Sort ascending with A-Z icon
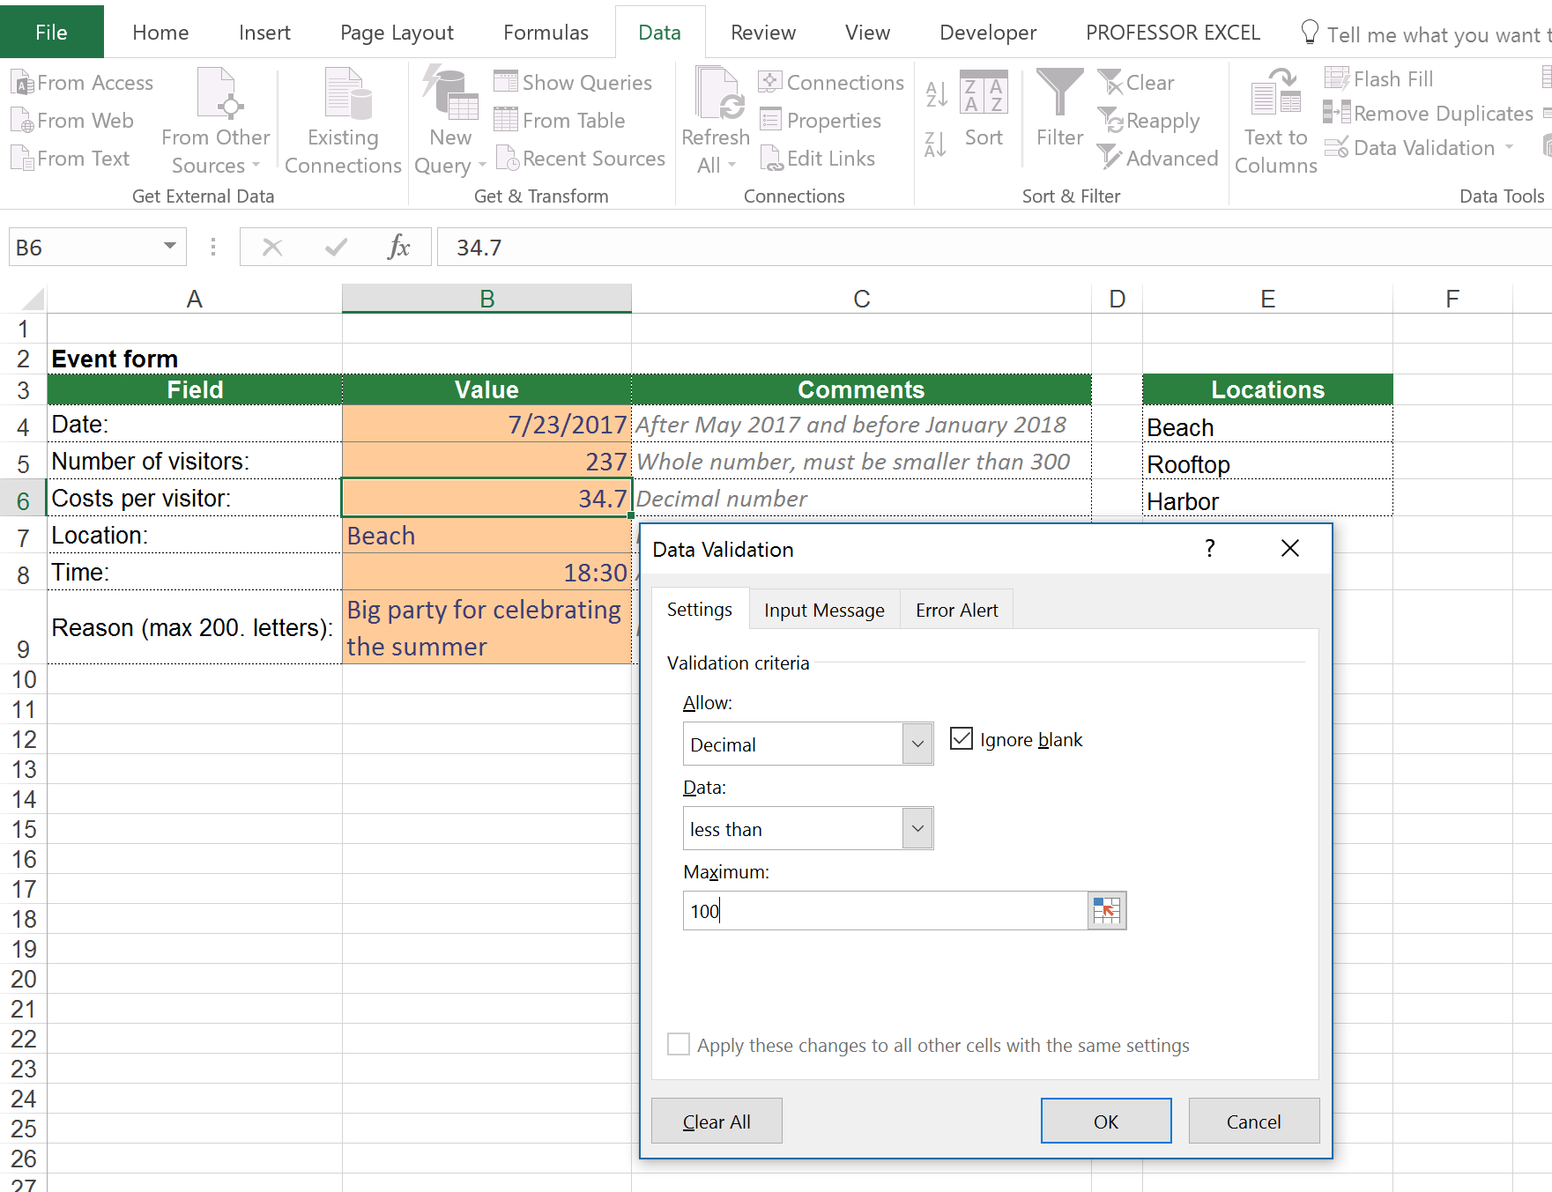 [936, 93]
